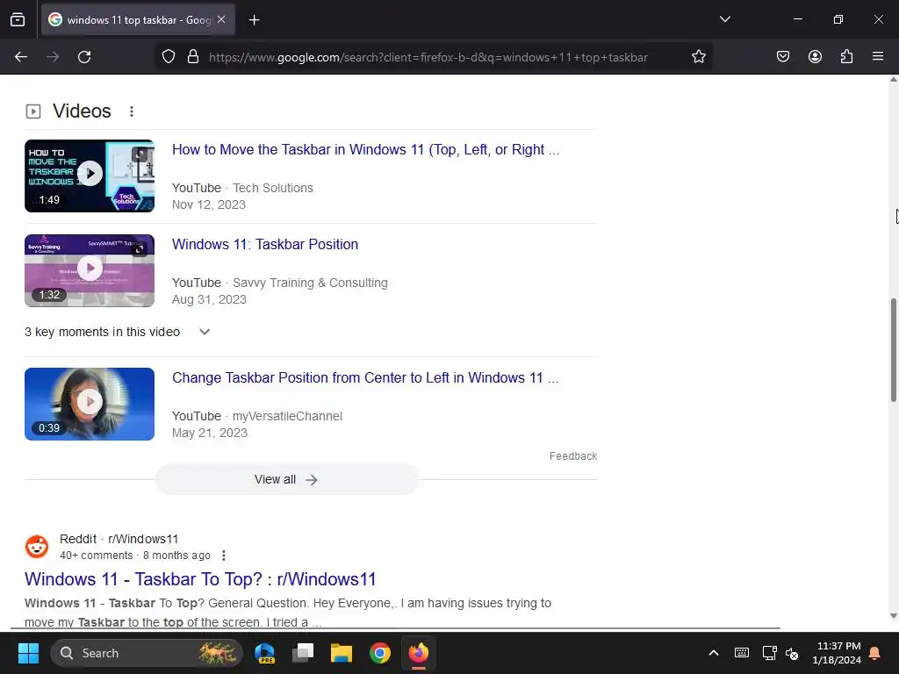Open Microsoft Edge preview taskbar icon
This screenshot has height=674, width=899.
[x=265, y=653]
